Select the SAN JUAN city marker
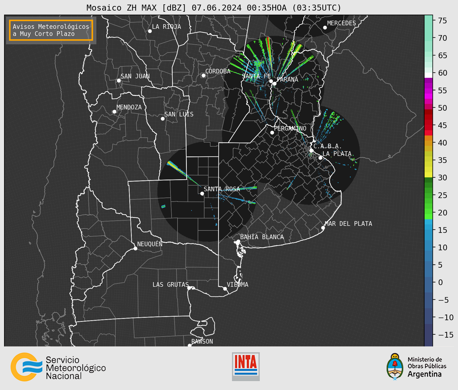 coord(119,81)
